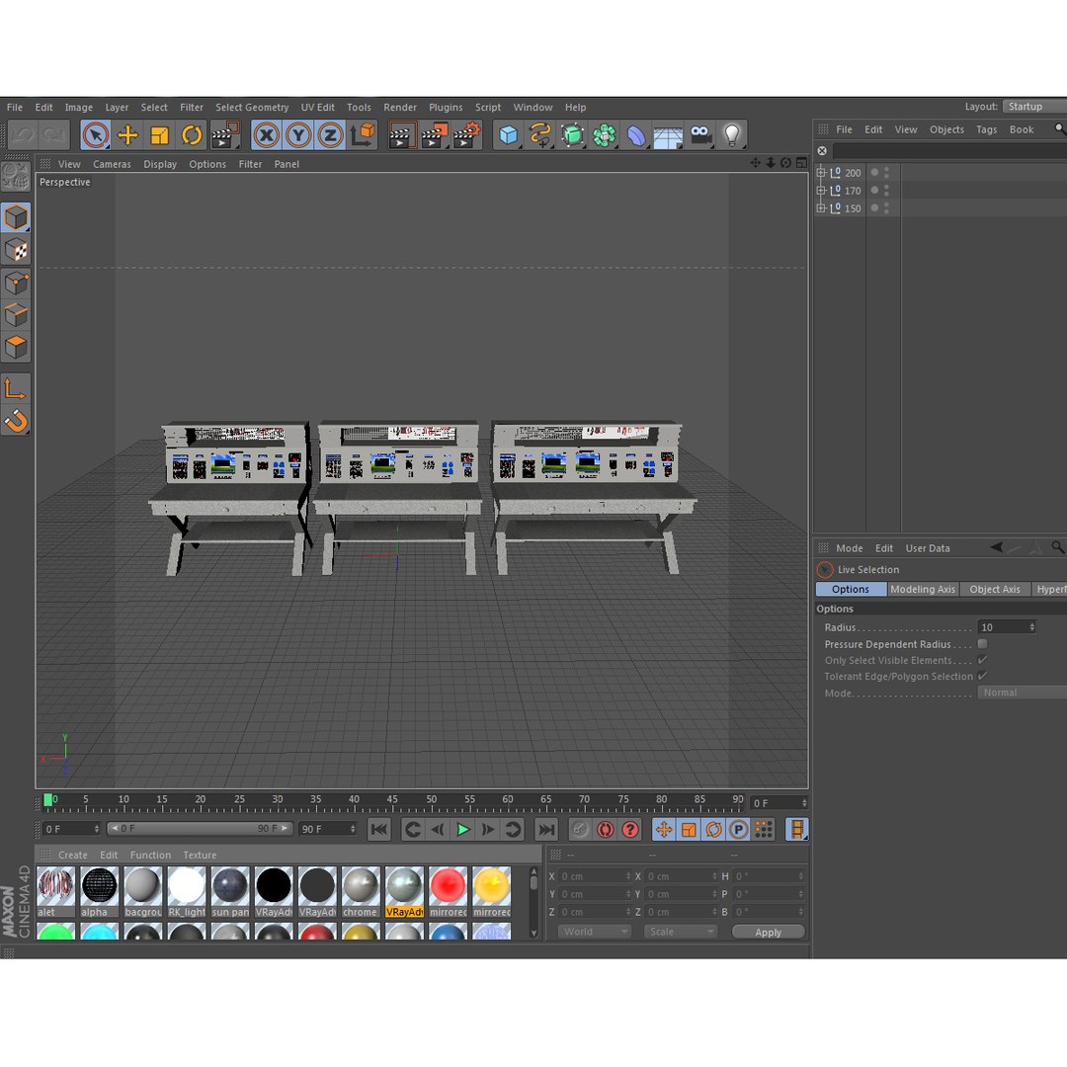Screen dimensions: 1067x1067
Task: Expand the 170 object group
Action: (x=821, y=191)
